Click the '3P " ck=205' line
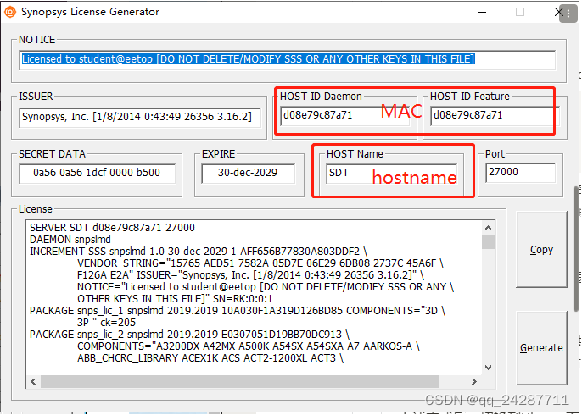The width and height of the screenshot is (582, 415). pyautogui.click(x=107, y=323)
